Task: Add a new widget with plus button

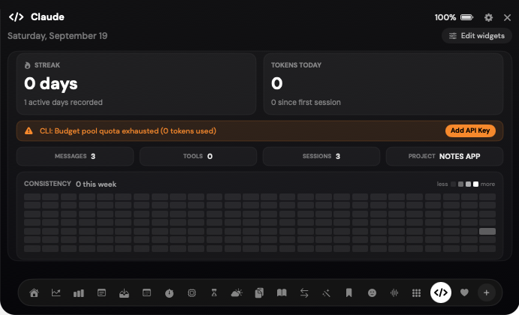Action: [486, 292]
